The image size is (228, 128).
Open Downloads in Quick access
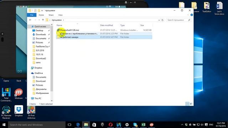pos(41,34)
